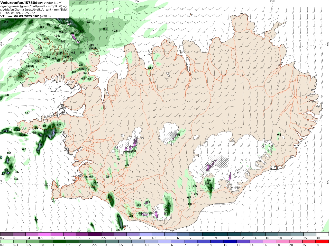Viewport: 329px width, 247px height.
Task: Pick the darkest green rain swatch above 1
Action: tap(59, 242)
